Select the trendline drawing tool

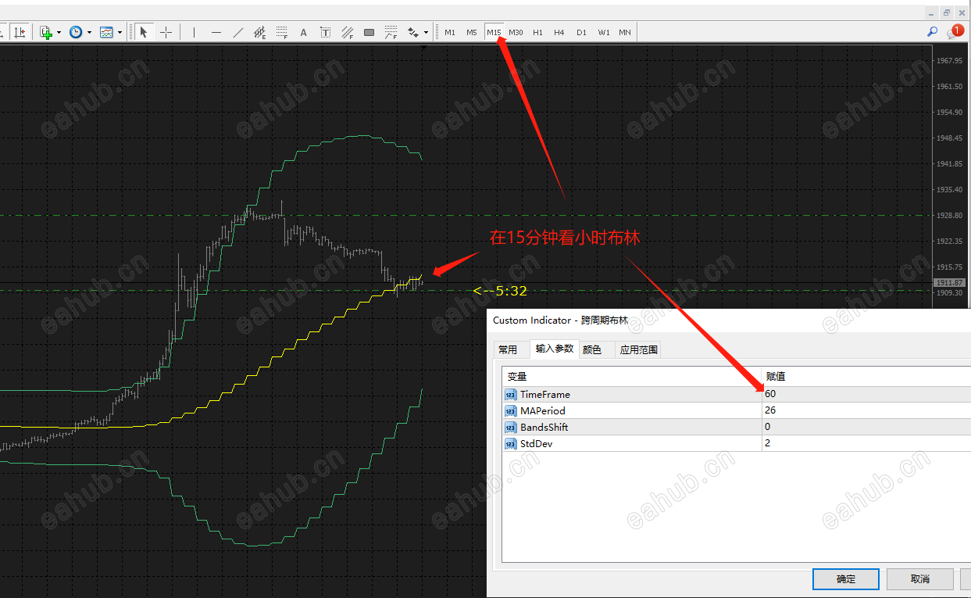(x=238, y=32)
